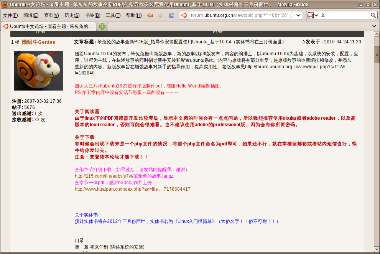The width and height of the screenshot is (380, 254).
Task: Click the 全章节一体pdf line
Action: (115, 183)
